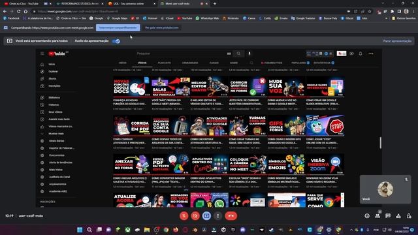Open the Playlists channel tab
This screenshot has width=418, height=235.
point(164,63)
